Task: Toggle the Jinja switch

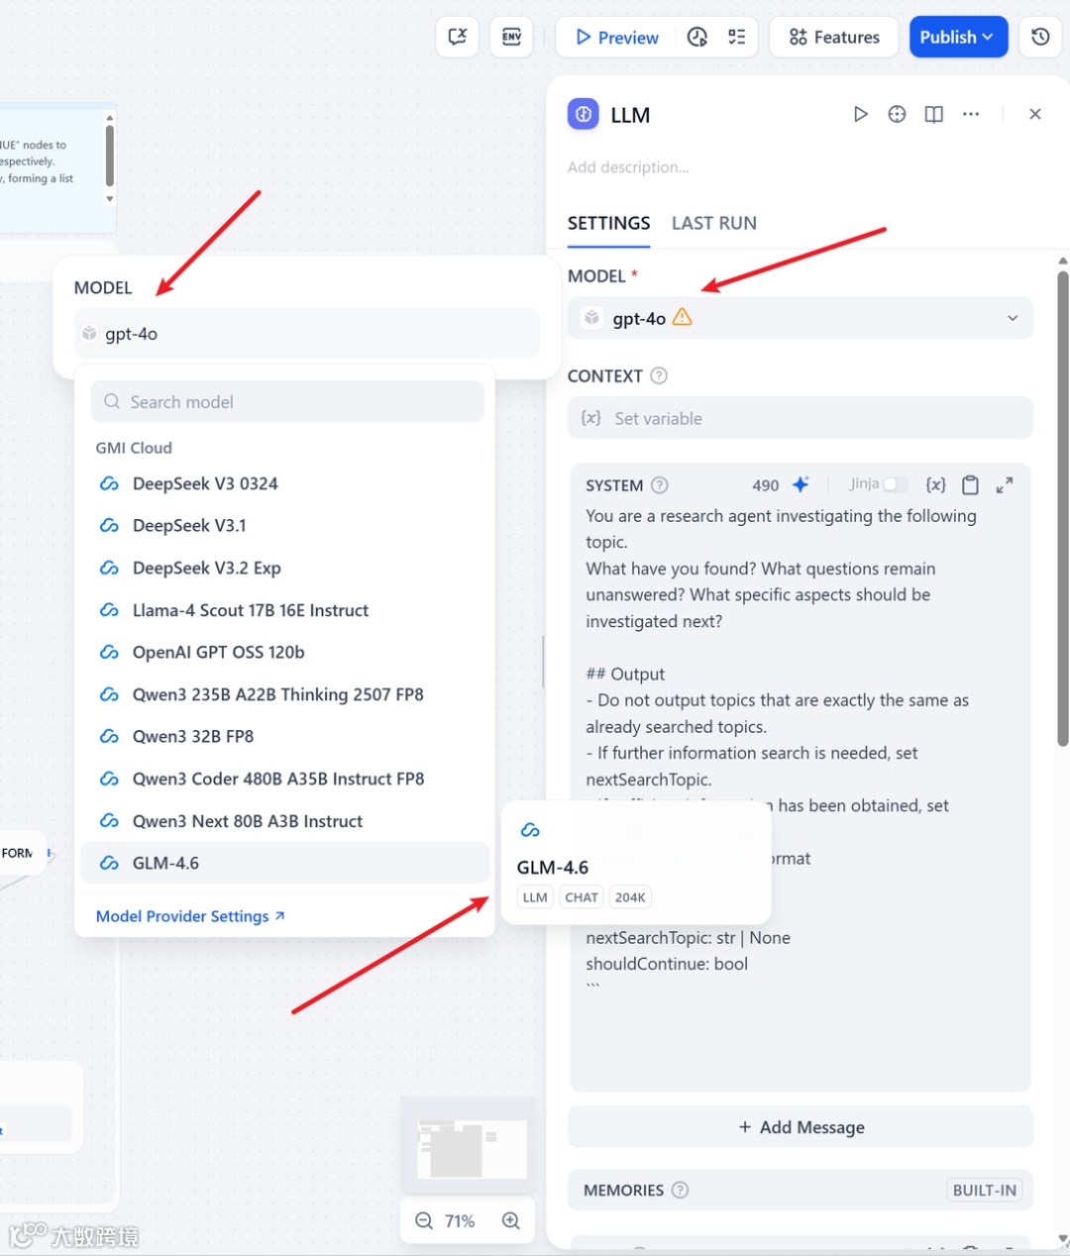Action: pos(895,484)
